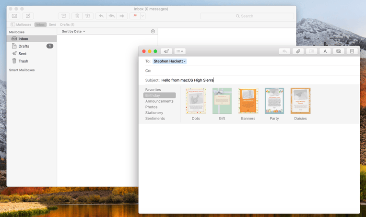Attach file with paperclip icon
366x217 pixels.
(298, 51)
